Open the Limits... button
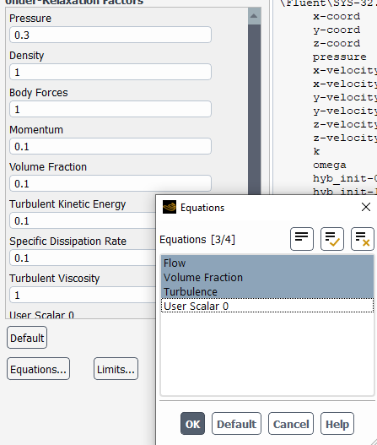The width and height of the screenshot is (377, 445). click(x=116, y=369)
